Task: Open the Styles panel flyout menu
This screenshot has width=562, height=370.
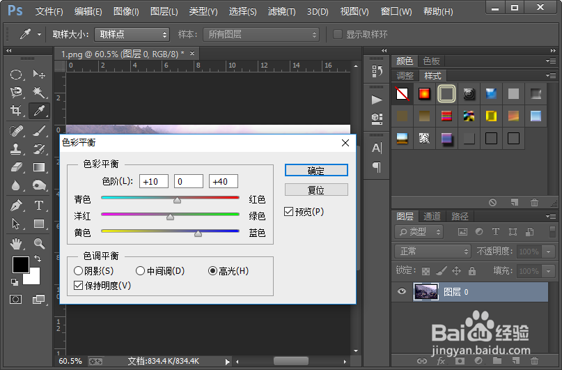Action: click(551, 75)
